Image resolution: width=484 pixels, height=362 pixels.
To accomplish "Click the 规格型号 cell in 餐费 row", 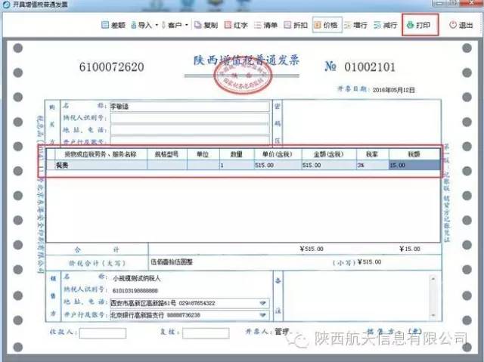I will [167, 166].
